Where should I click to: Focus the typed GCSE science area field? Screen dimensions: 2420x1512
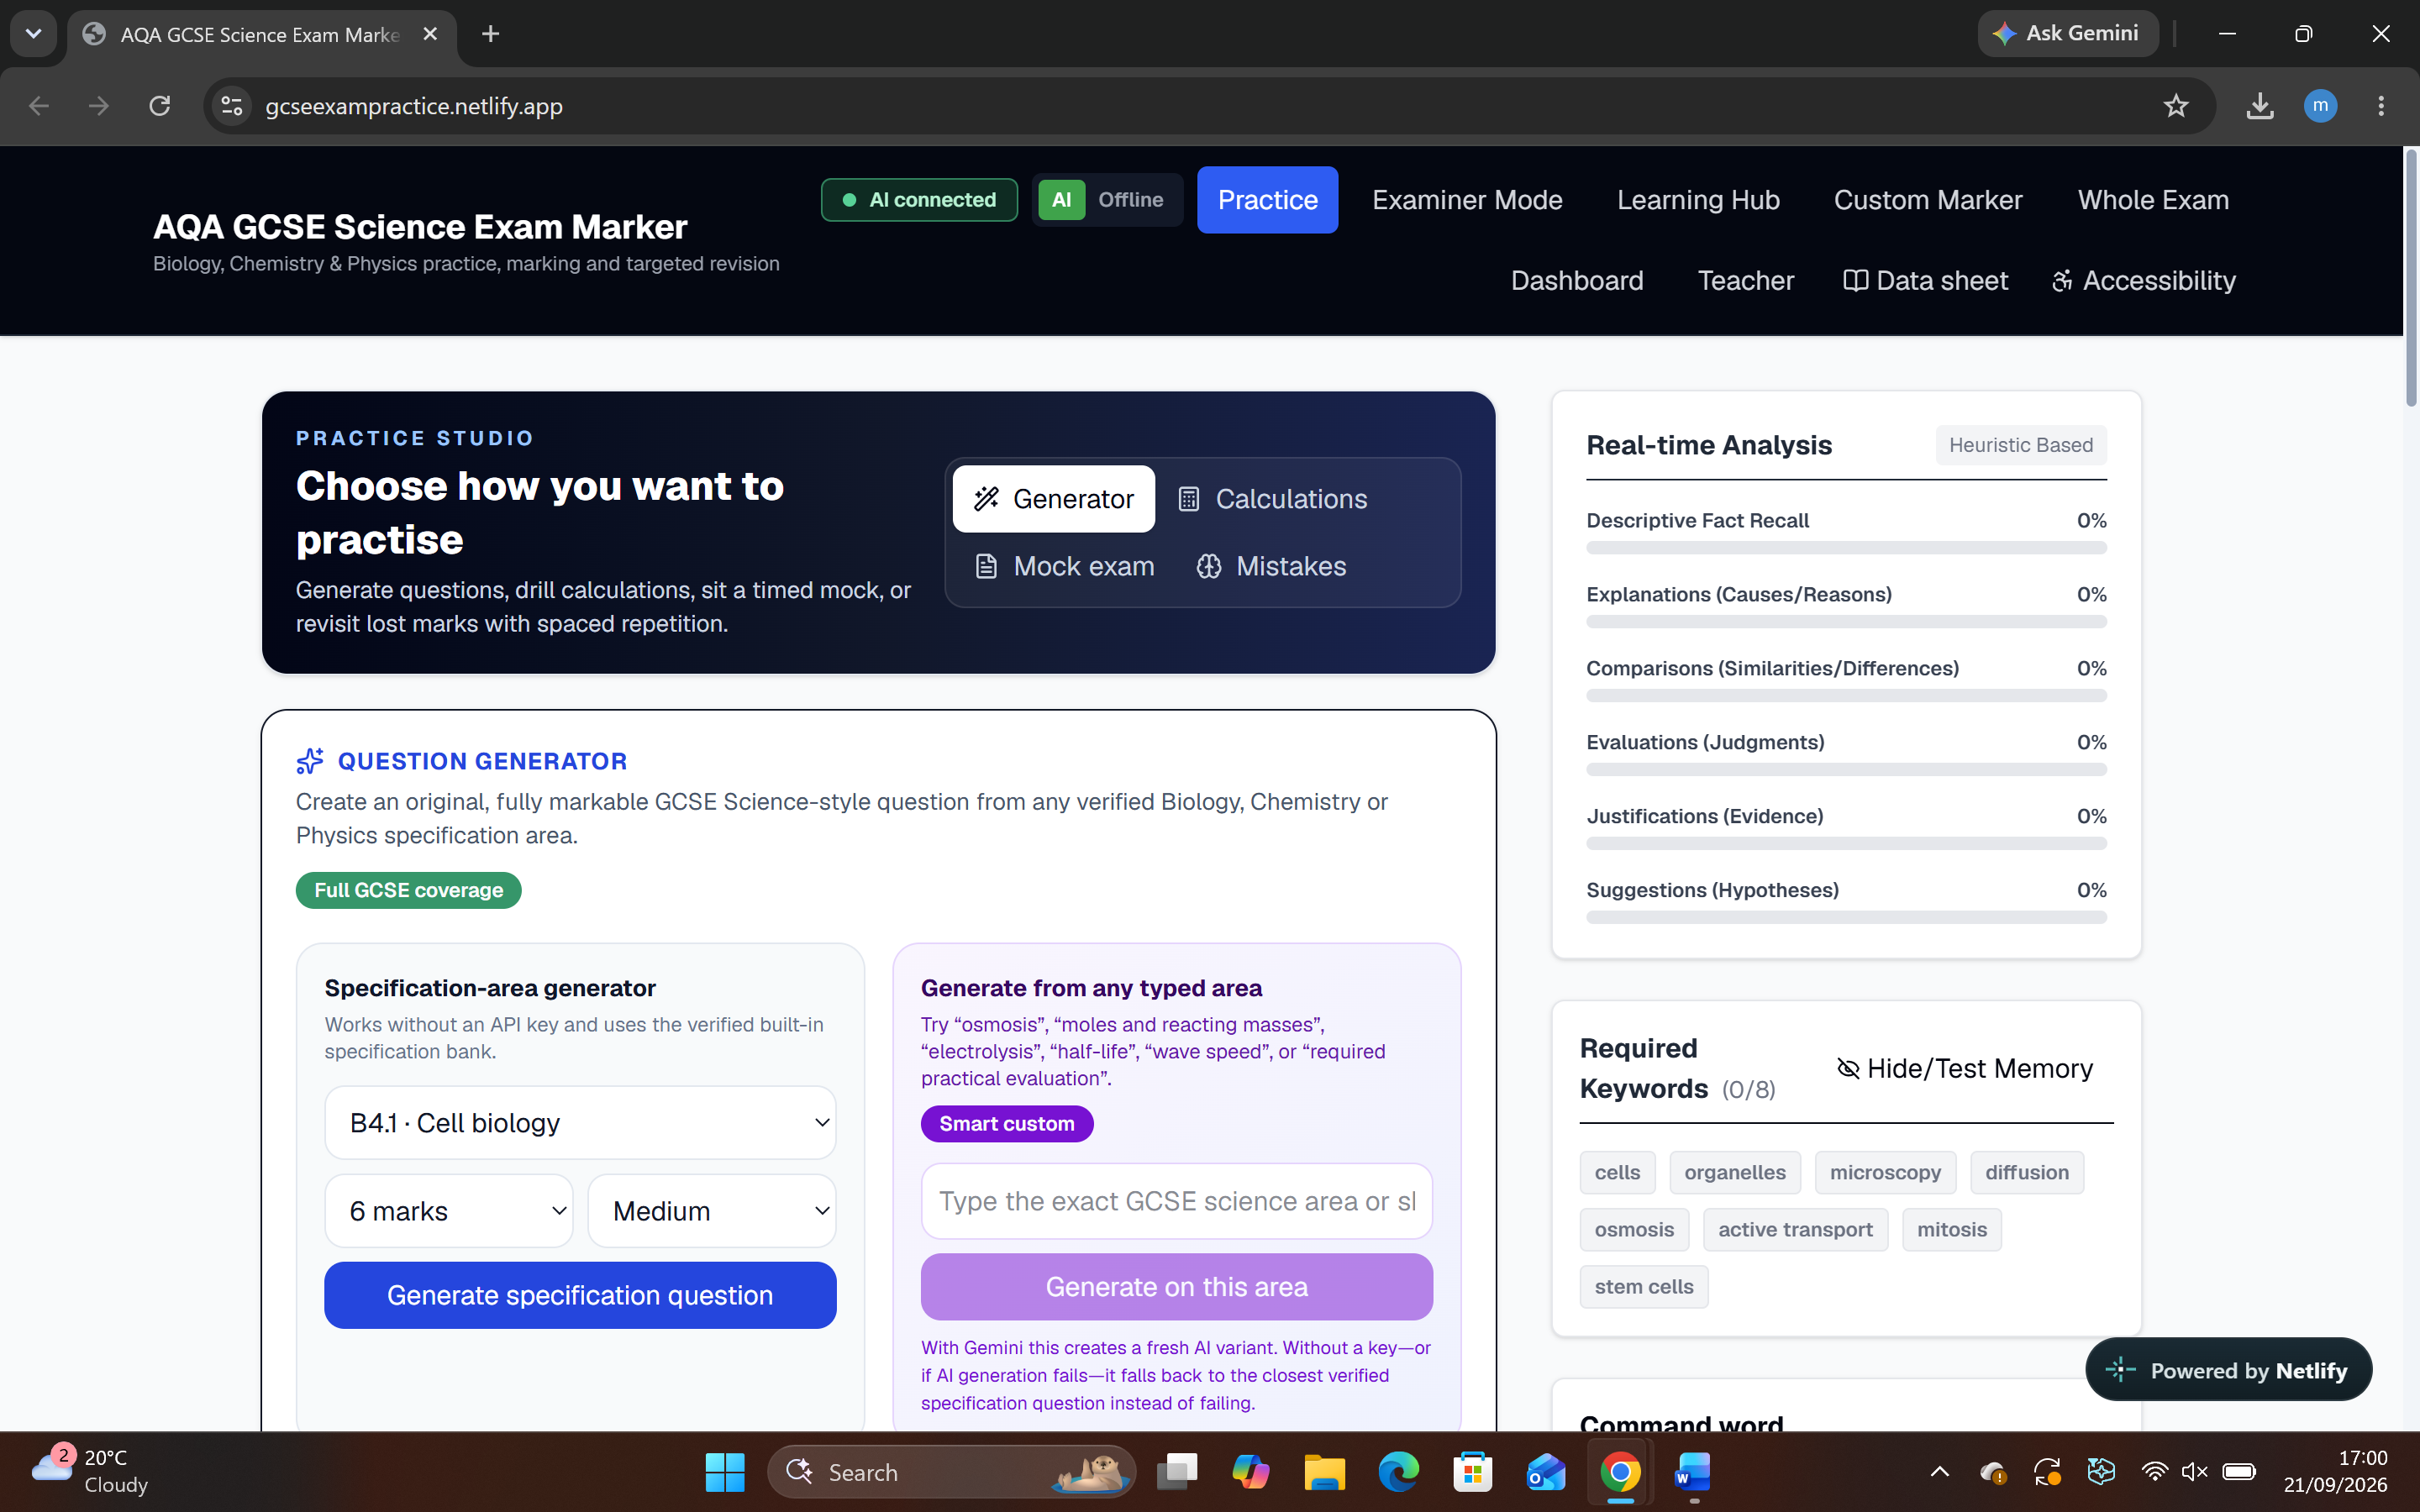coord(1177,1201)
